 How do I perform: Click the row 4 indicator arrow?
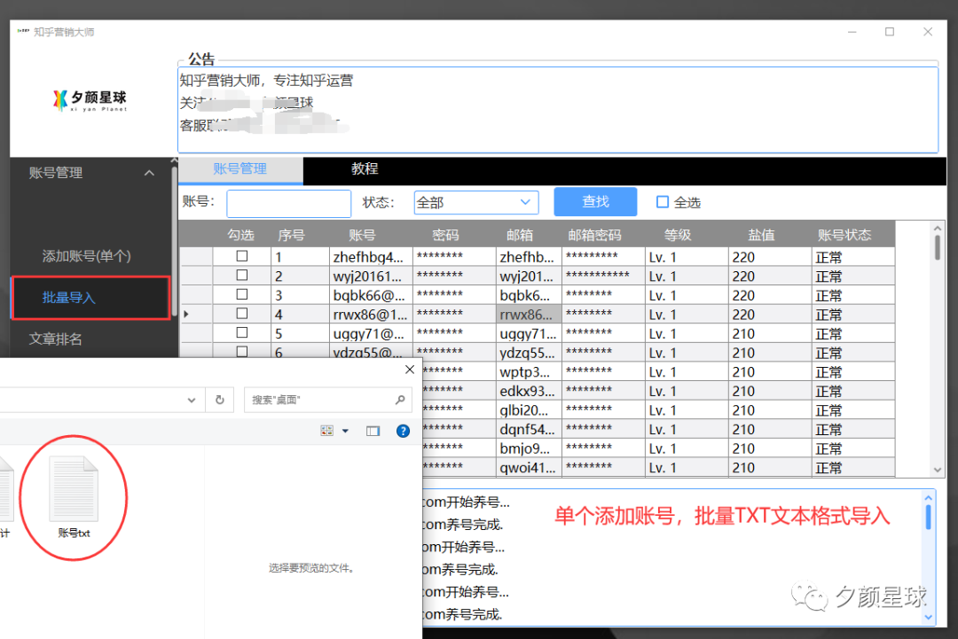point(186,315)
